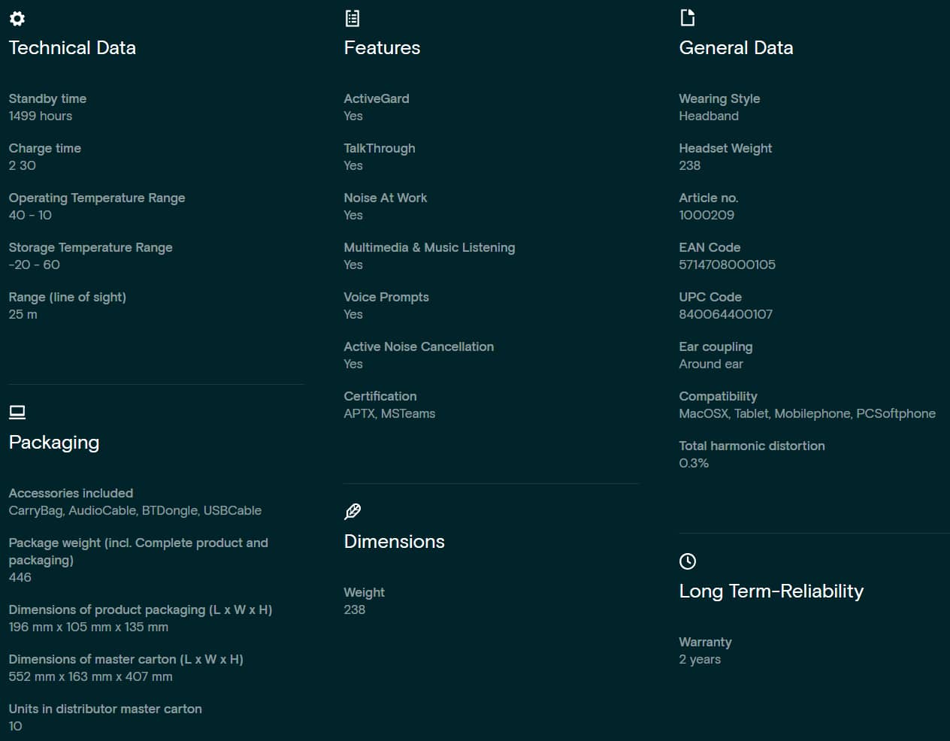Click the feather icon above Dimensions

click(352, 512)
